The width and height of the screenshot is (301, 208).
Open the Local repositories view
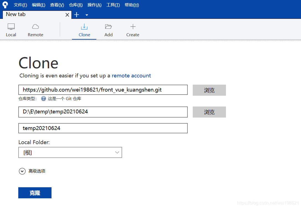[11, 30]
